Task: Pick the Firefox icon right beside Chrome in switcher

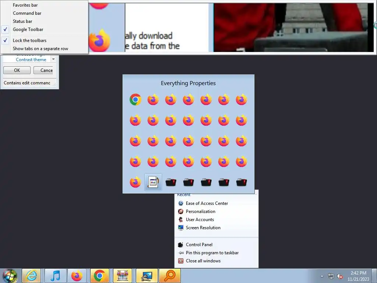Action: click(x=153, y=99)
